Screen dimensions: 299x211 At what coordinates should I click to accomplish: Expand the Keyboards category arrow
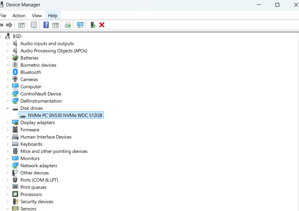(x=8, y=144)
